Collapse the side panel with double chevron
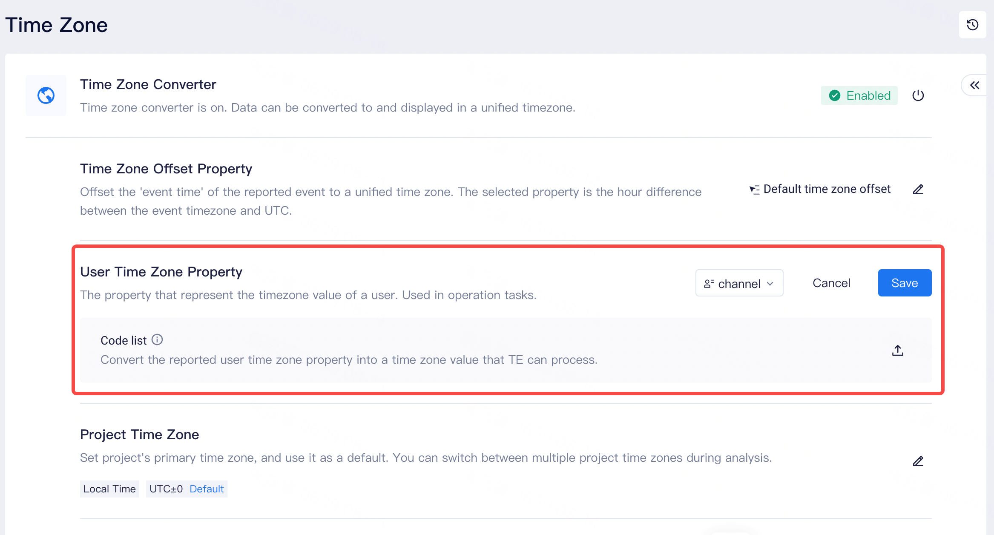Screen dimensions: 994x535 (x=974, y=85)
